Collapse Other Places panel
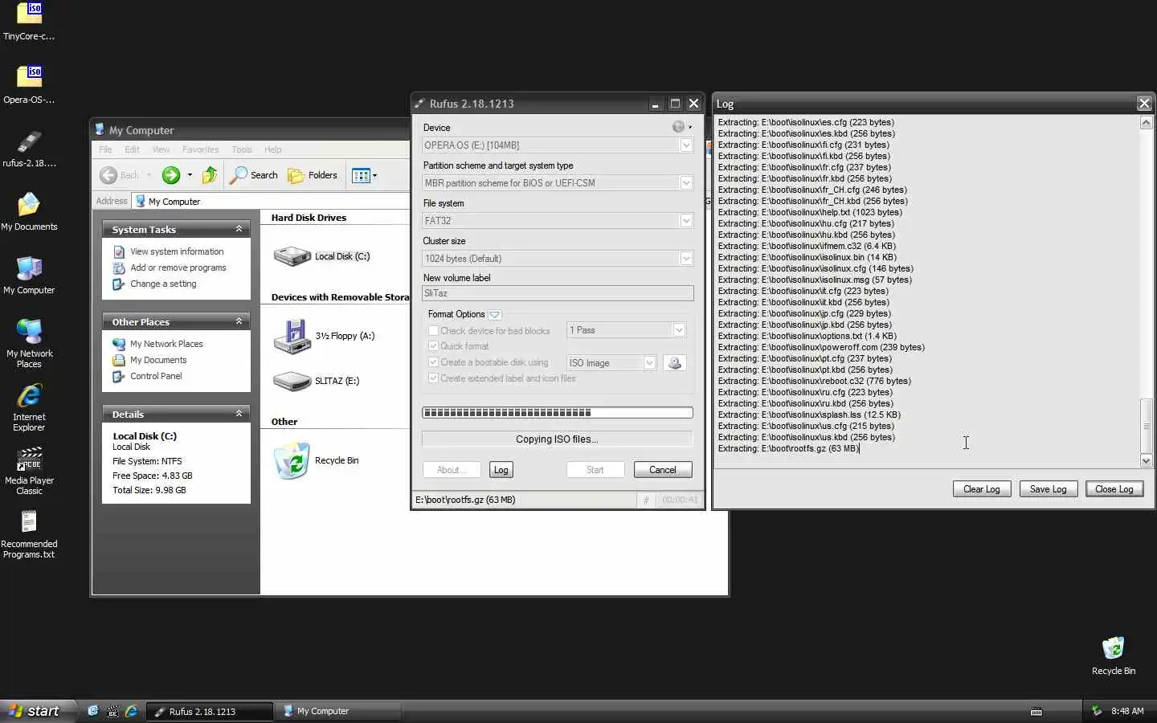Viewport: 1157px width, 723px height. click(239, 321)
